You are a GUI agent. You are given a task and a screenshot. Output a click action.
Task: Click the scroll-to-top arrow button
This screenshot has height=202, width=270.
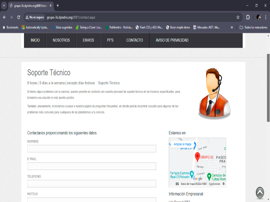(260, 193)
